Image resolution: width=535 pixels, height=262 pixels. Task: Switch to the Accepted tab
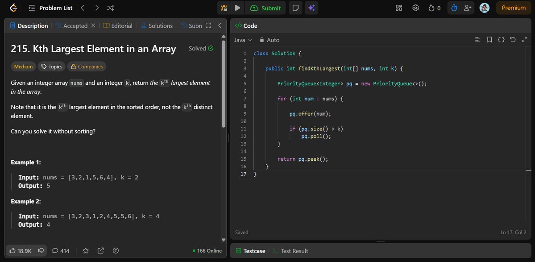click(x=72, y=25)
